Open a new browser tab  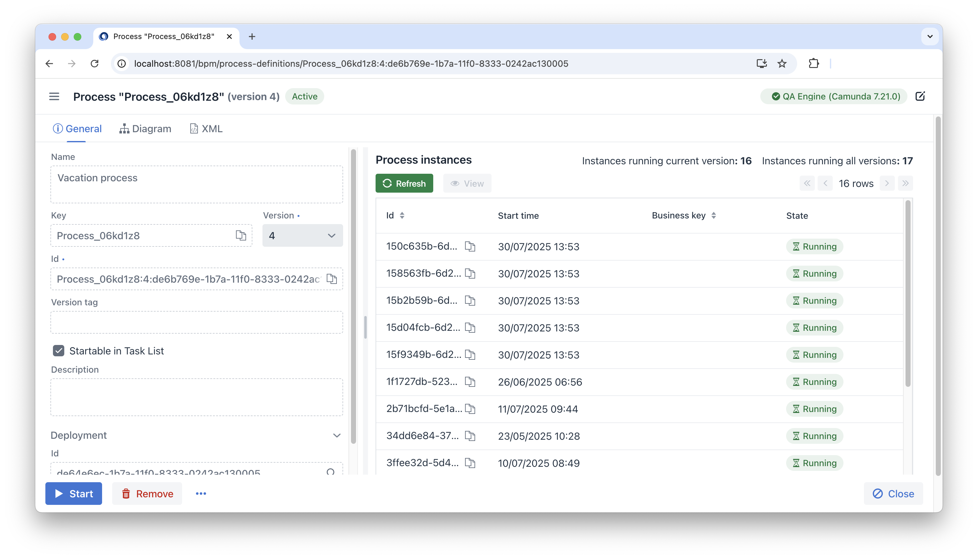point(252,37)
